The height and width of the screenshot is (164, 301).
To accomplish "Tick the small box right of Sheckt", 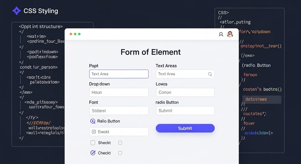I will point(120,143).
